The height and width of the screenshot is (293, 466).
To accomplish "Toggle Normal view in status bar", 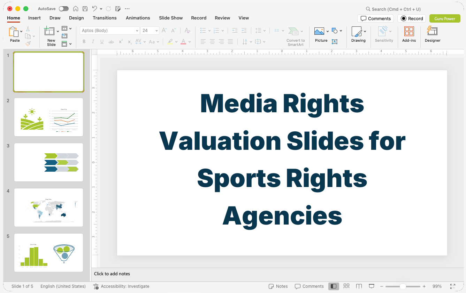I will tap(334, 286).
